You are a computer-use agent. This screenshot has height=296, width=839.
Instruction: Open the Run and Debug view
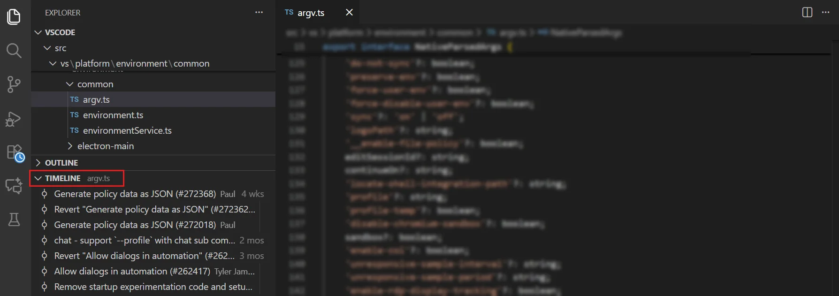14,119
